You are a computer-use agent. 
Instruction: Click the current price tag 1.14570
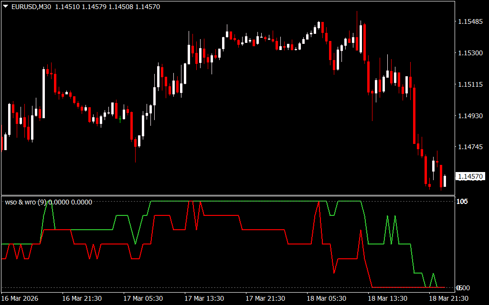tap(470, 177)
